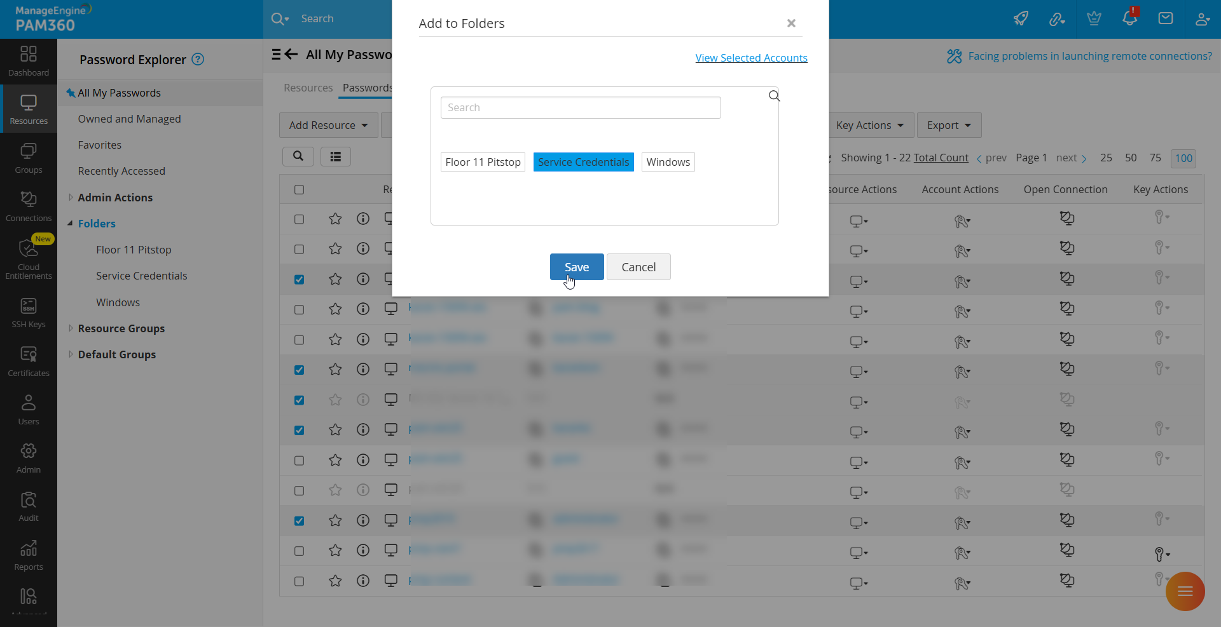Click Save in Add to Folders dialog

point(577,267)
